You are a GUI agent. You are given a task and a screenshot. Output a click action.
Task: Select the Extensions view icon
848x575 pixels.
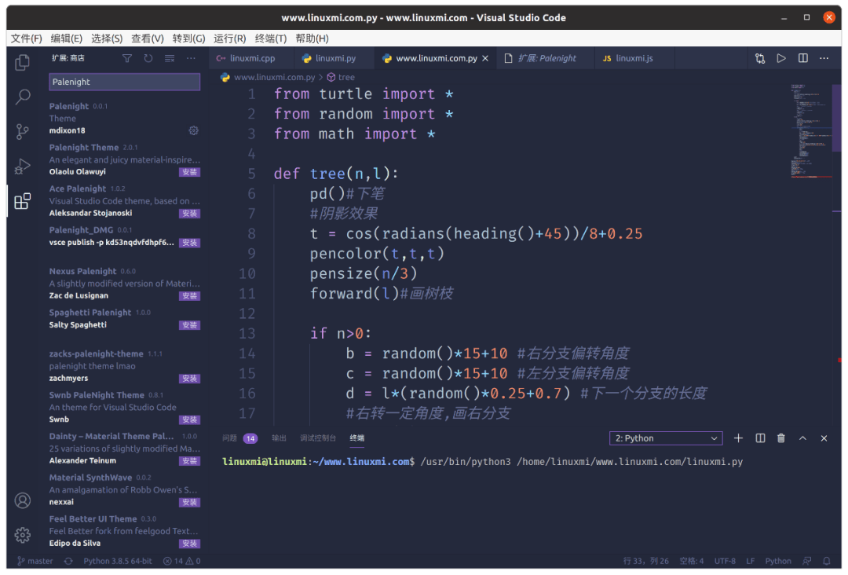(x=22, y=201)
